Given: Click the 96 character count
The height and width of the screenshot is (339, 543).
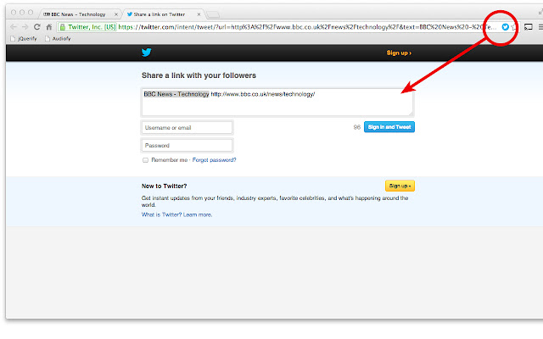Looking at the screenshot, I should [x=356, y=127].
